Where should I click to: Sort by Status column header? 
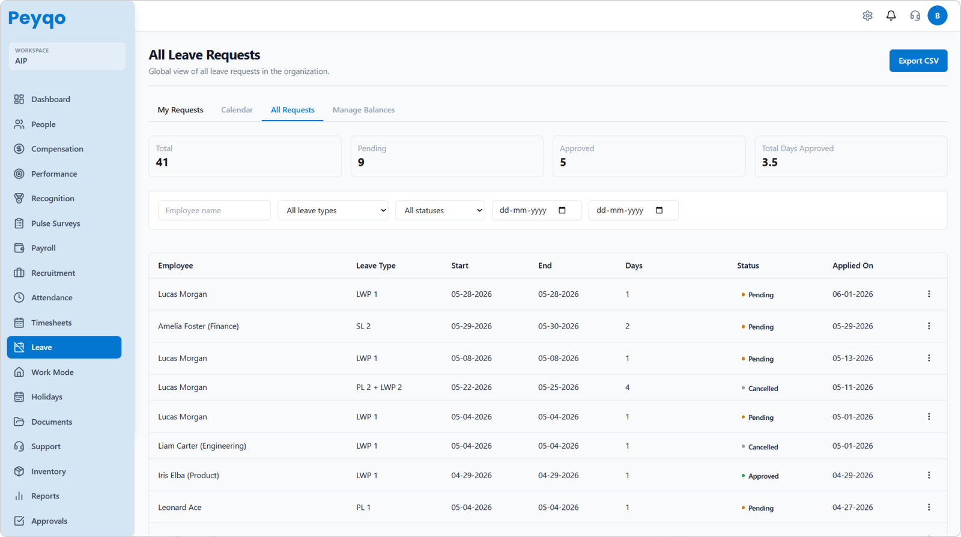click(748, 265)
